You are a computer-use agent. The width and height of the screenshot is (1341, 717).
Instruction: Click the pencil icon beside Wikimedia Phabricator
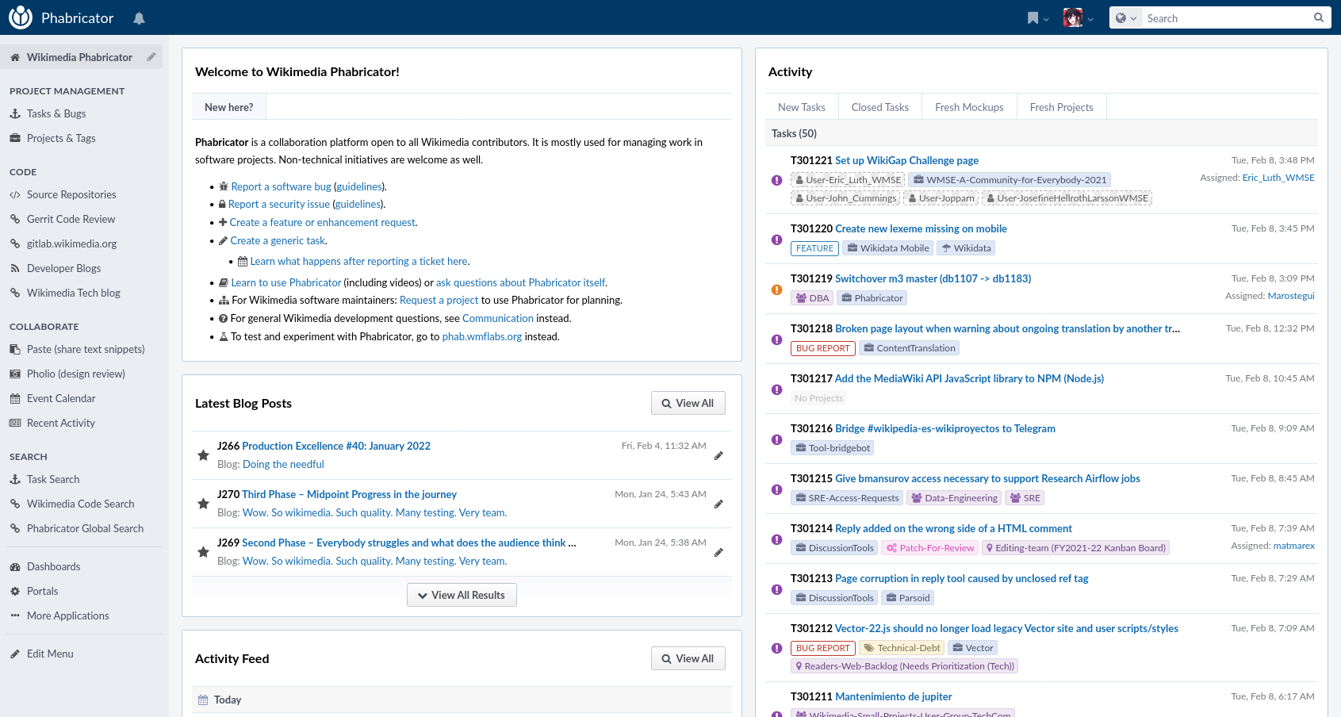coord(151,57)
